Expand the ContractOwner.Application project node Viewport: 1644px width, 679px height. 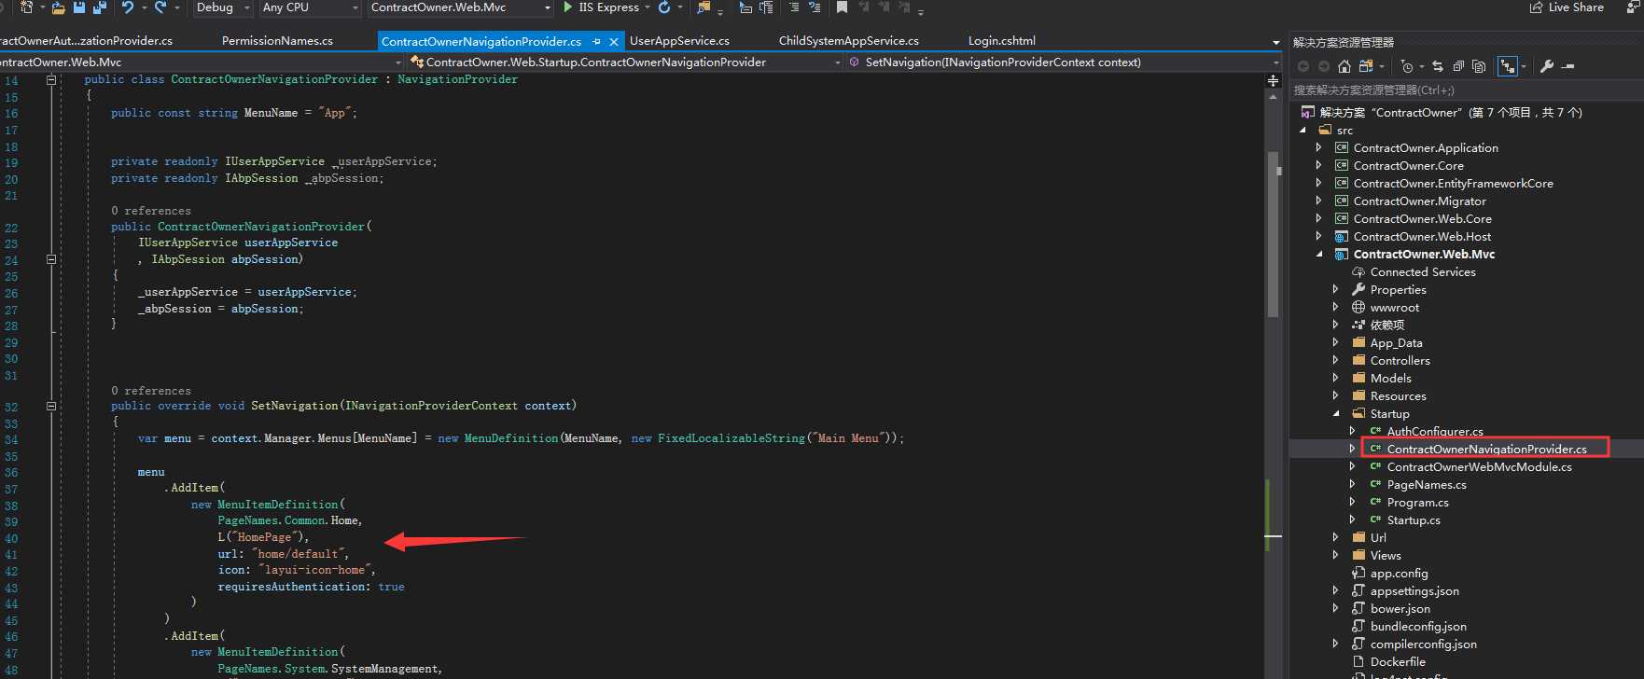coord(1318,147)
